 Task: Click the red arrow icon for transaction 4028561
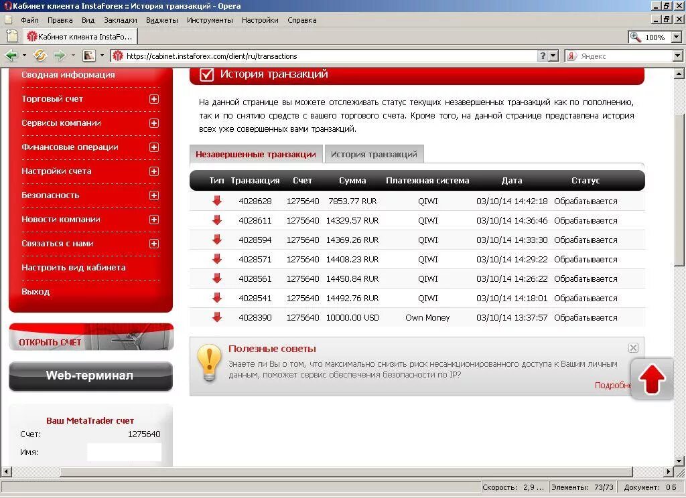click(216, 278)
